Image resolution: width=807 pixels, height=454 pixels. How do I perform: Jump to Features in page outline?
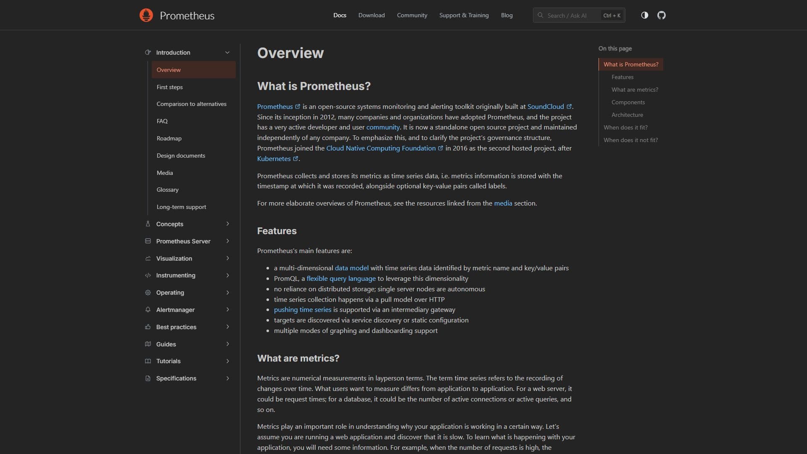pos(622,77)
